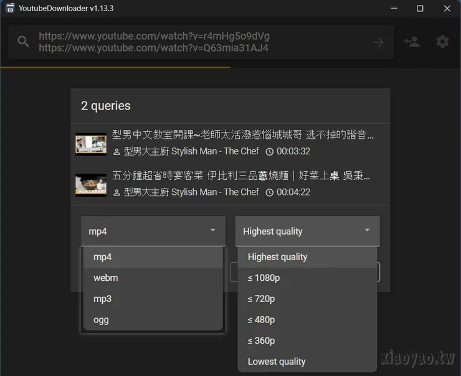Maximize the YoutubeDownloader window

[x=420, y=8]
